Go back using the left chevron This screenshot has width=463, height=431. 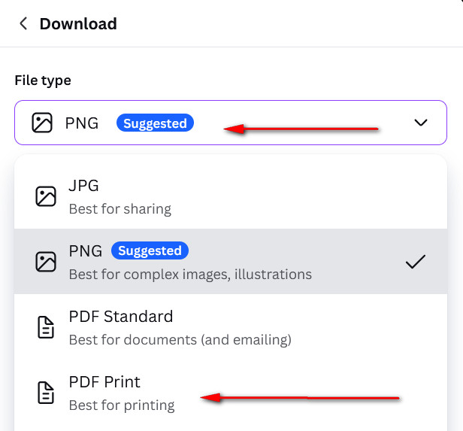point(23,24)
